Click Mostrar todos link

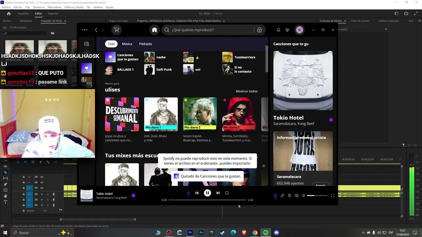pyautogui.click(x=247, y=91)
